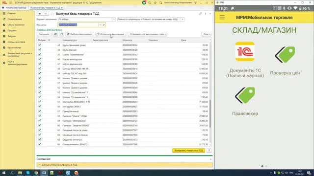
Task: Open Skype from the taskbar
Action: click(x=28, y=173)
